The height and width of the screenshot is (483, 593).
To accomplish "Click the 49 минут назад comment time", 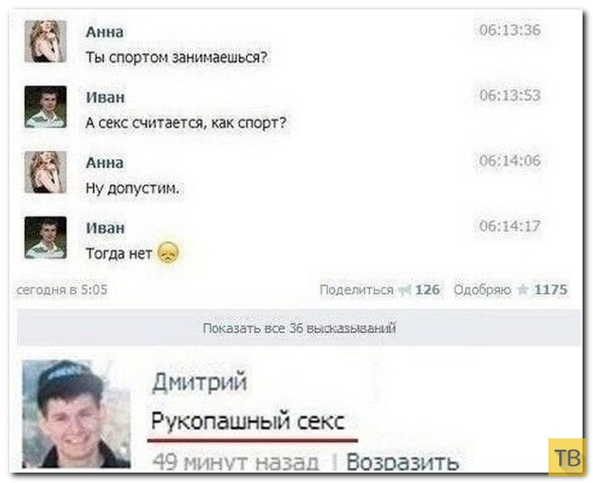I will click(235, 462).
